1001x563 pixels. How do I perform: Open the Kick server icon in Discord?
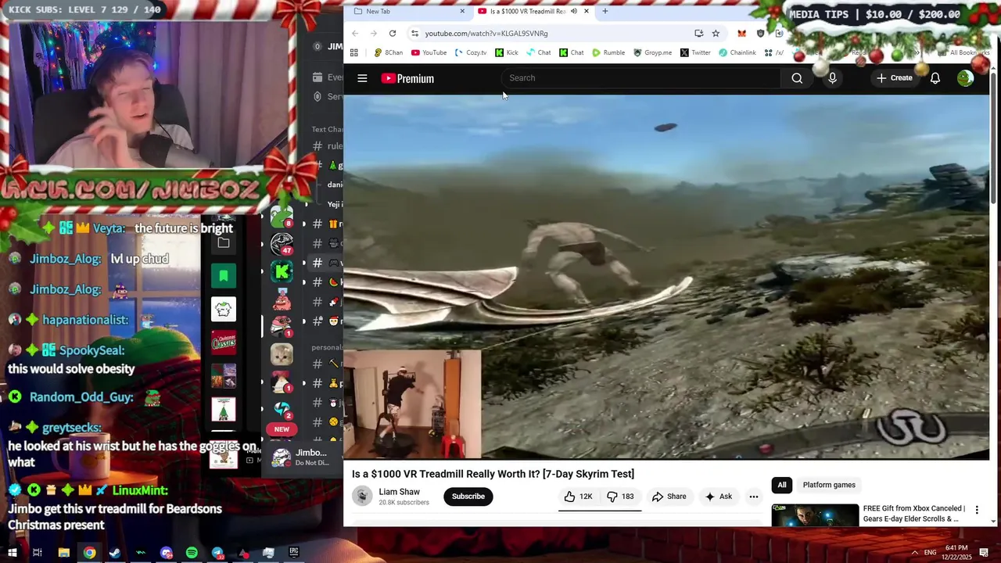coord(282,272)
